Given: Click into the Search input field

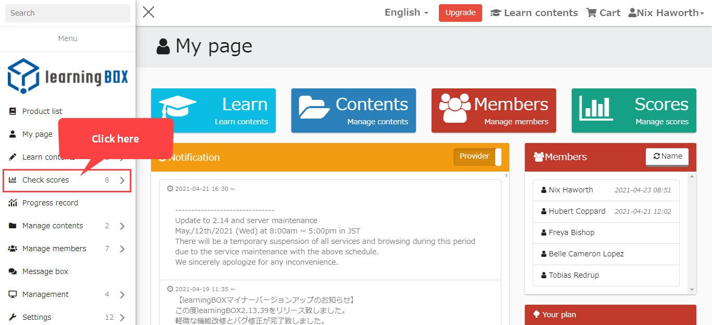Looking at the screenshot, I should tap(68, 13).
